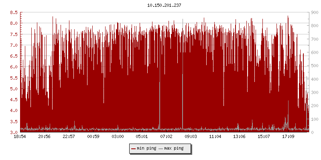Click the chart title 10.150.201.237
The height and width of the screenshot is (160, 321).
164,5
